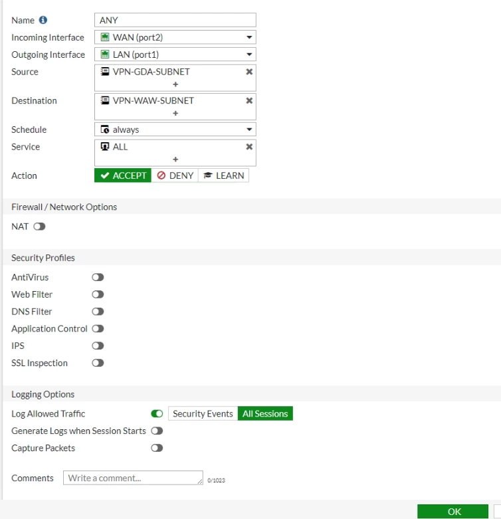
Task: Click the LAN port1 interface icon
Action: 104,54
